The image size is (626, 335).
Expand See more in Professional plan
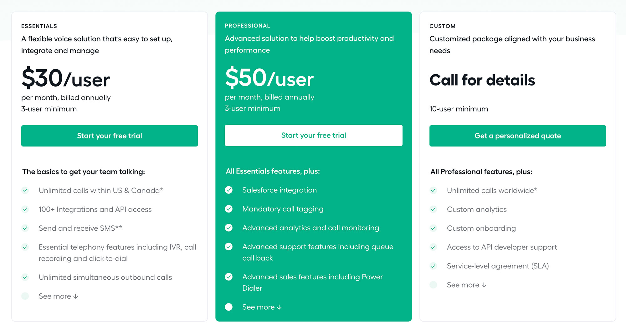(262, 307)
